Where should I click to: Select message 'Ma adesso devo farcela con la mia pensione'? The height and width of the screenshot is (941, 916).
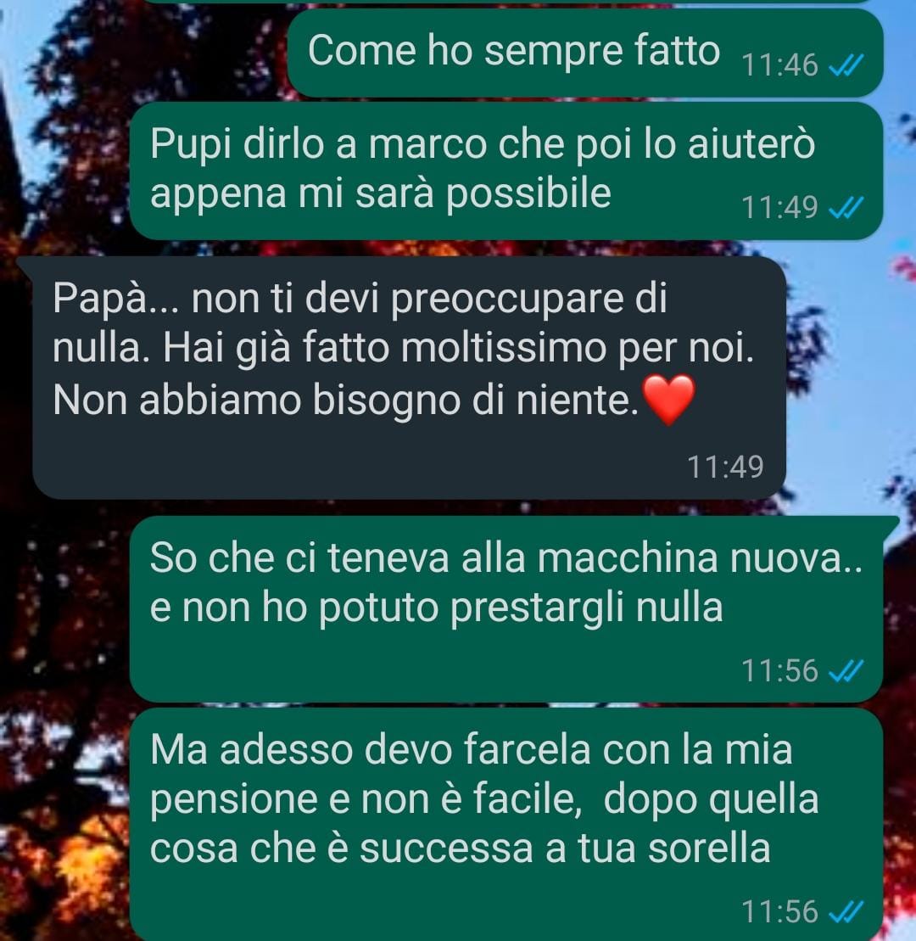(506, 825)
